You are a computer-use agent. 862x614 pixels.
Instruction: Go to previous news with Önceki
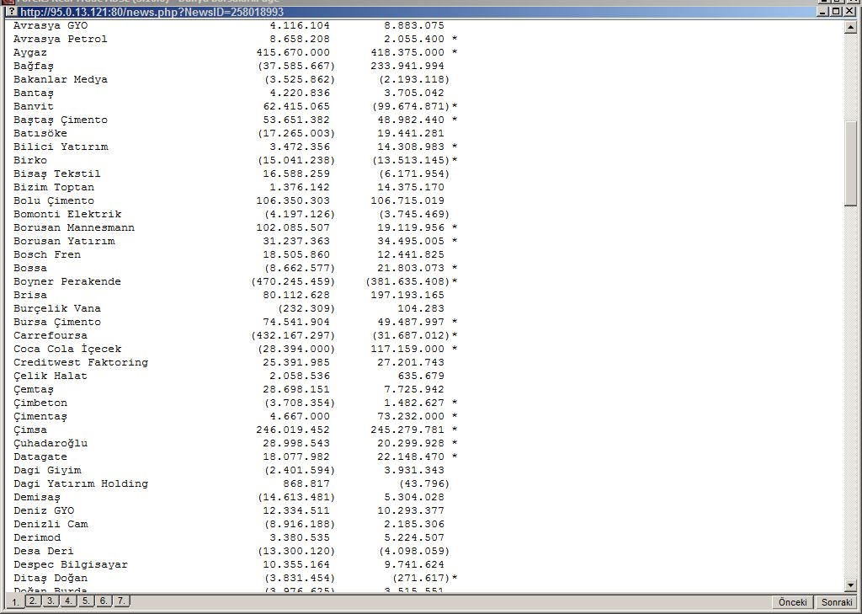[x=793, y=602]
